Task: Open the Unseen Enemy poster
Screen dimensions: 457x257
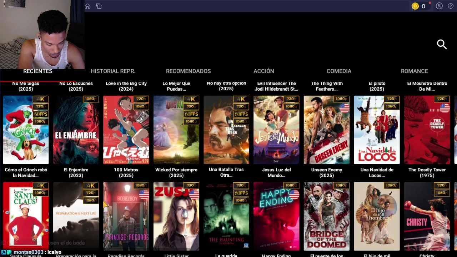Action: coord(327,130)
